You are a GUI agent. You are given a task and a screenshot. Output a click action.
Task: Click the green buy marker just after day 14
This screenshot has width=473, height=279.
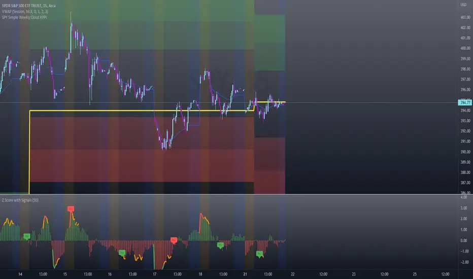pyautogui.click(x=27, y=236)
